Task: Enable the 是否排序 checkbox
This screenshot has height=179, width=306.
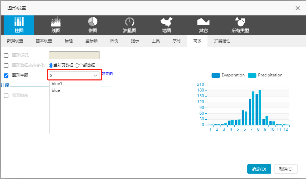Action: [x=6, y=96]
